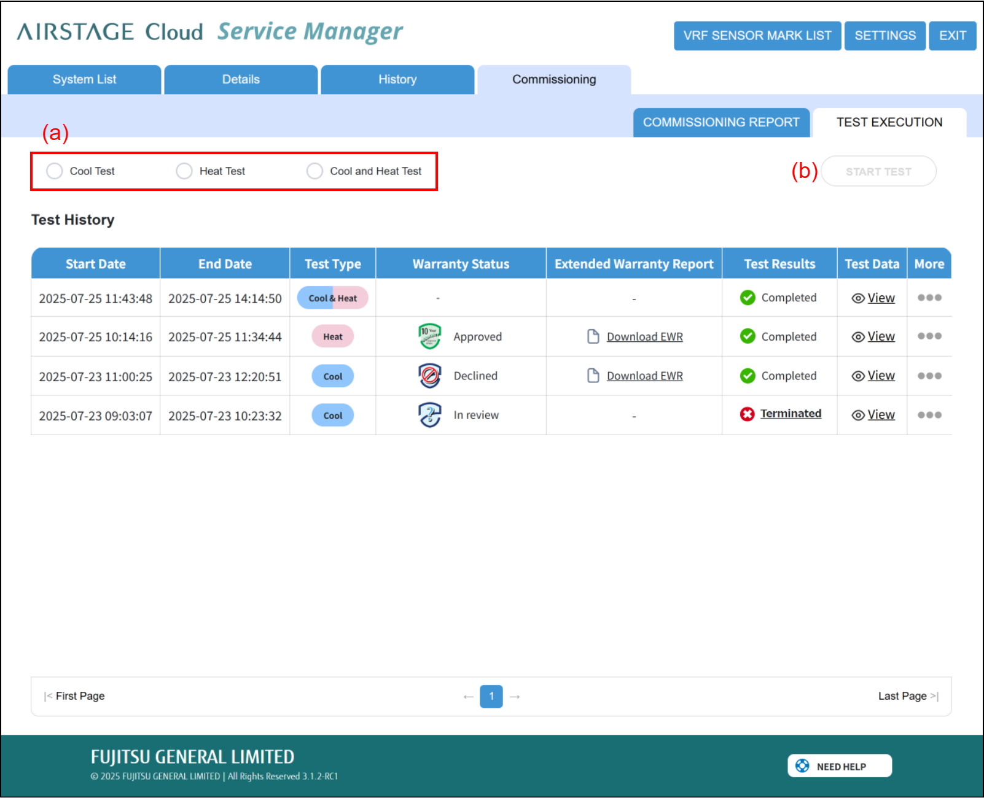984x798 pixels.
Task: Click the eye icon in the Cool & Heat row
Action: 858,298
